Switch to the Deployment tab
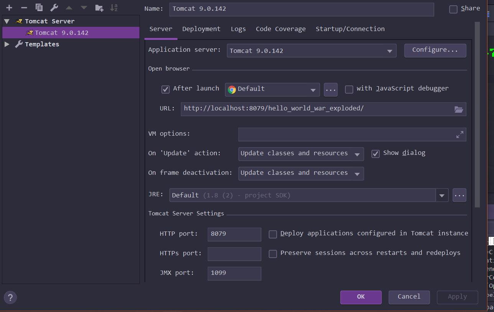 (x=202, y=29)
